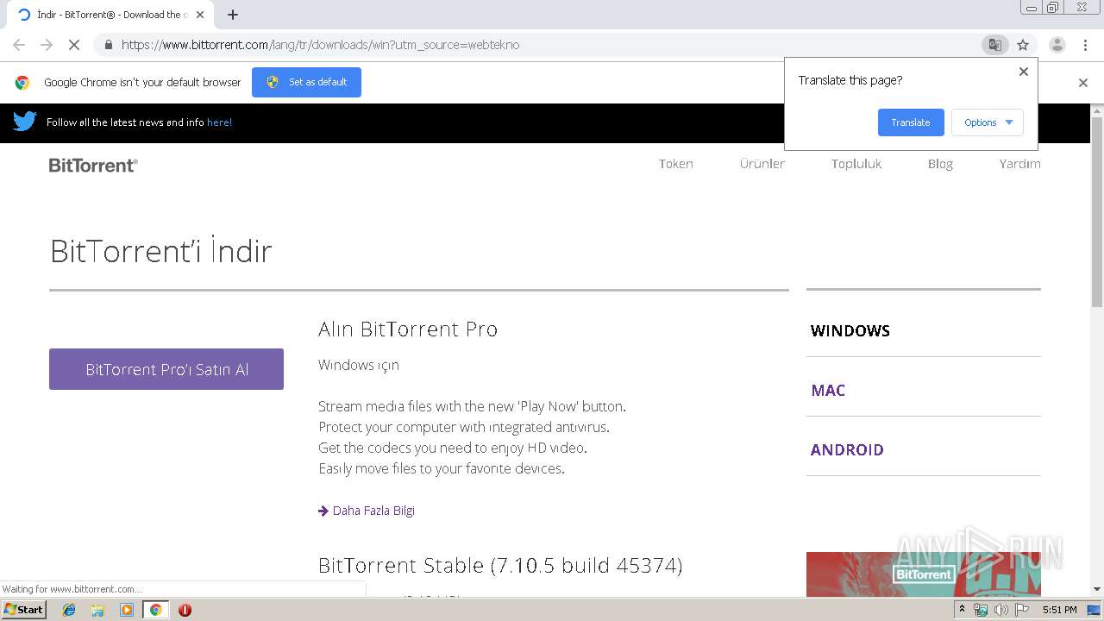Show hidden tray icons arrow
This screenshot has width=1104, height=621.
tap(962, 610)
